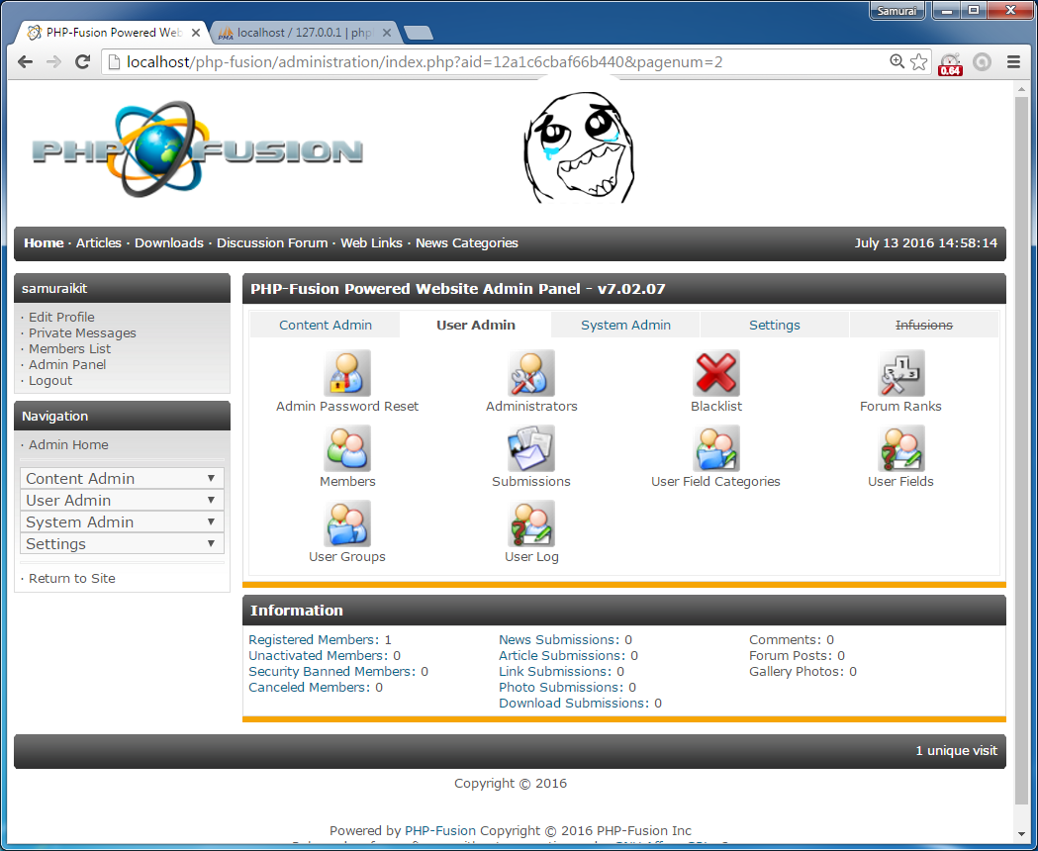Open the User Log icon
The width and height of the screenshot is (1038, 851).
pos(531,523)
